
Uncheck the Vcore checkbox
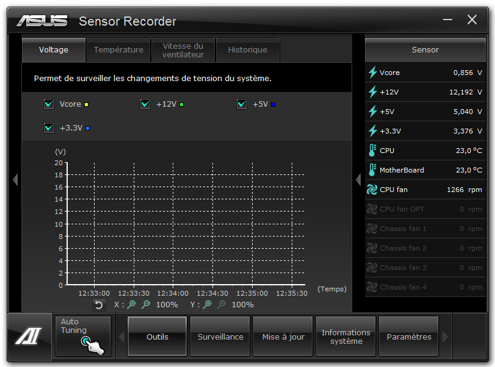pyautogui.click(x=49, y=104)
